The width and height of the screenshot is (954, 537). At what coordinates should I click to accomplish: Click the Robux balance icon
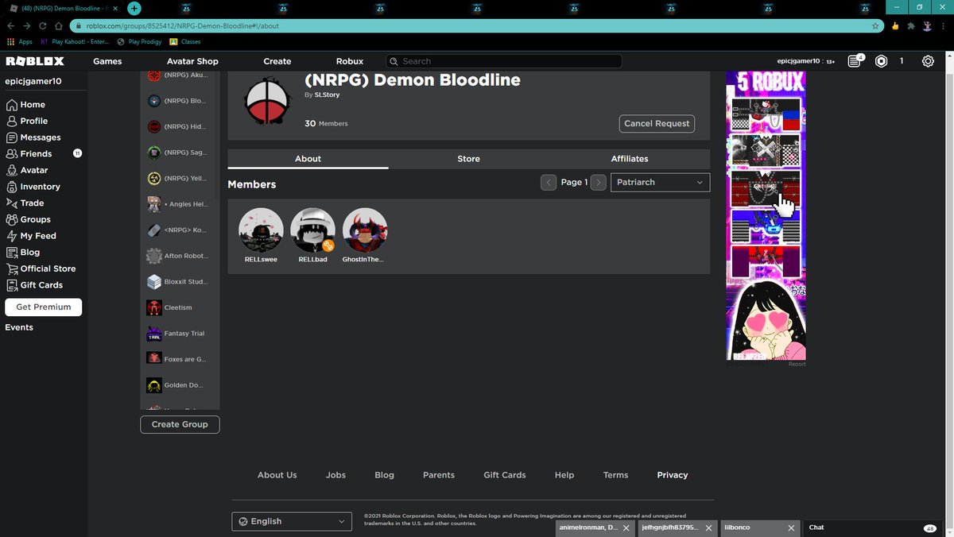(x=881, y=61)
